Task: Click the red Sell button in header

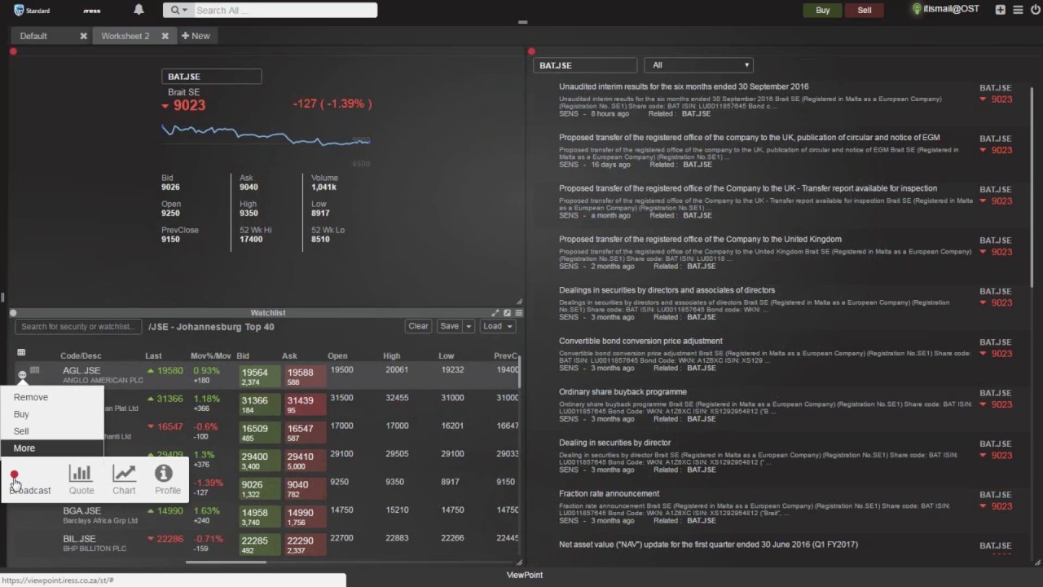Action: point(865,11)
